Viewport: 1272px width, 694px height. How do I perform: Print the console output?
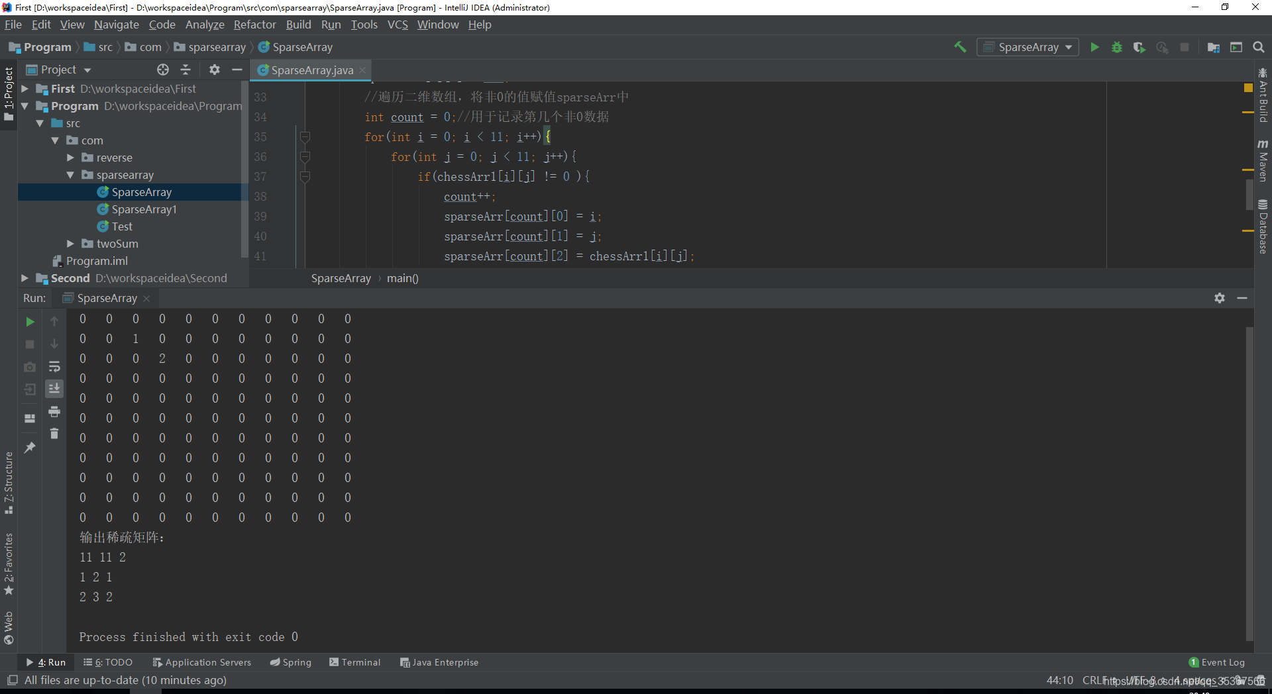[54, 411]
